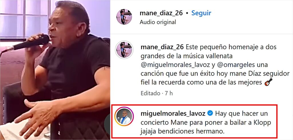The height and width of the screenshot is (140, 293).
Task: Click the Audio original label
Action: click(158, 22)
